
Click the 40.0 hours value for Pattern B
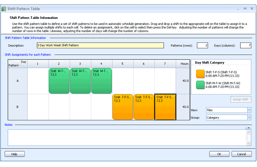[x=185, y=107]
